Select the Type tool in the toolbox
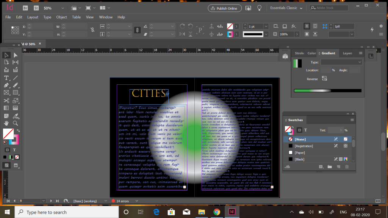Viewport: 388px width, 218px height. point(6,78)
